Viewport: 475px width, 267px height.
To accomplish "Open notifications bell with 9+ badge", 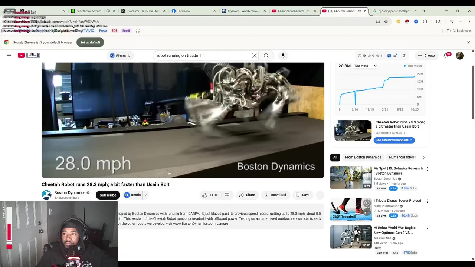I will click(x=446, y=56).
